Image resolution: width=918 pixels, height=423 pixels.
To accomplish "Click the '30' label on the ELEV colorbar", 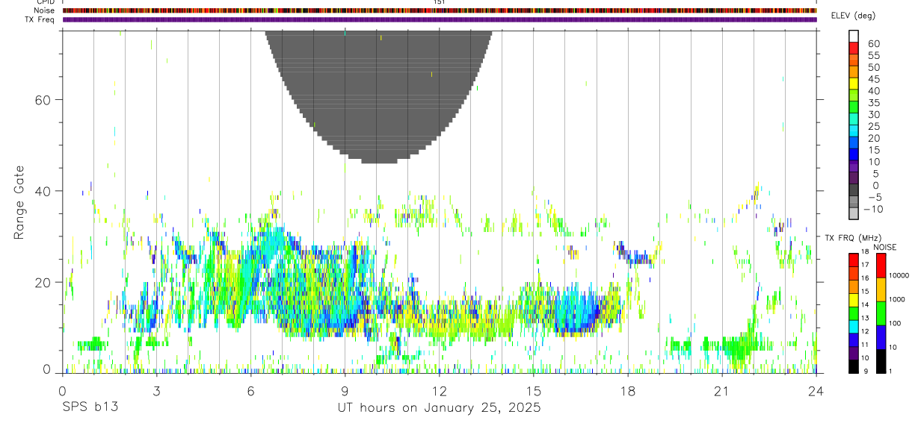I will coord(873,114).
